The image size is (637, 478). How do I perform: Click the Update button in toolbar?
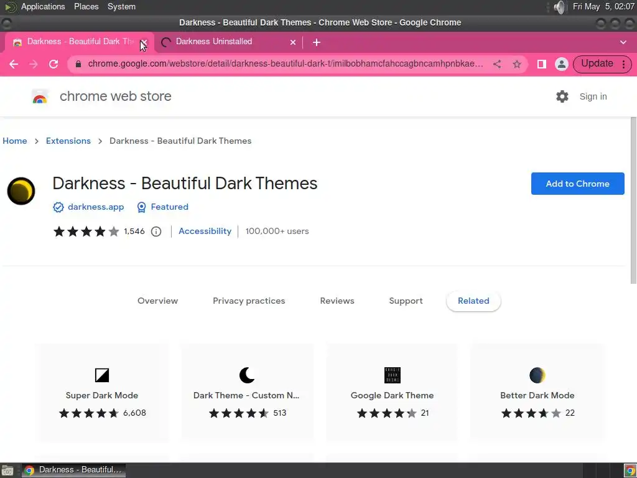597,63
